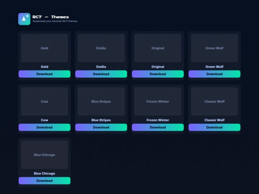259x194 pixels.
Task: Download the Gold theme
Action: tap(45, 74)
